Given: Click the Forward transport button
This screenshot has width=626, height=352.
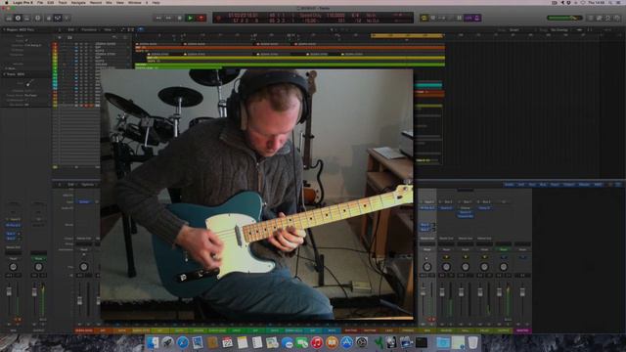Looking at the screenshot, I should [168, 18].
